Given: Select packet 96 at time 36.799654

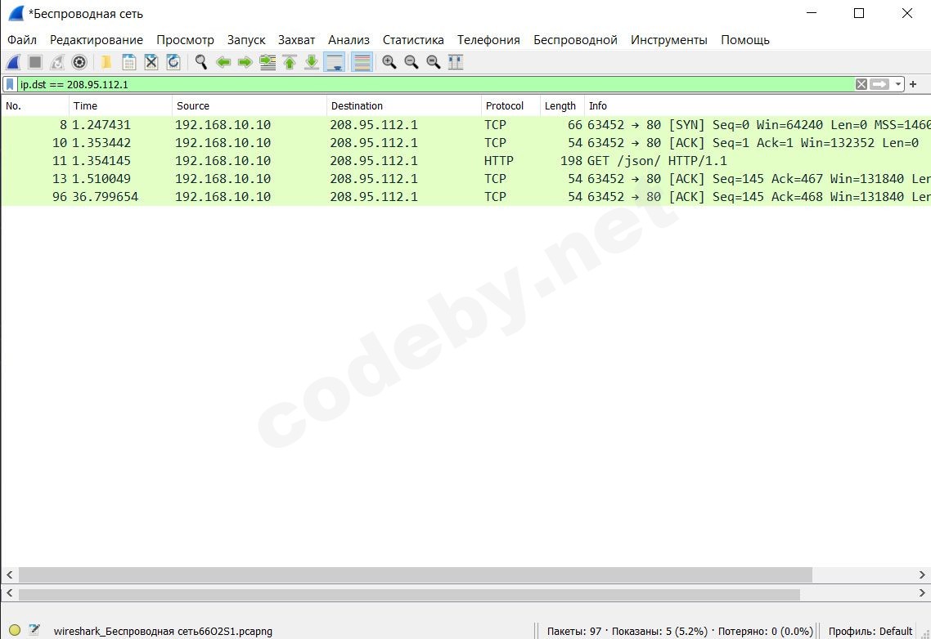Looking at the screenshot, I should tap(465, 196).
